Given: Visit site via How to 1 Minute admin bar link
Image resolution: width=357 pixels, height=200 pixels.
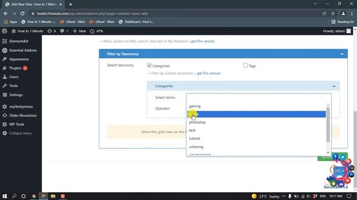Looking at the screenshot, I should [x=27, y=31].
